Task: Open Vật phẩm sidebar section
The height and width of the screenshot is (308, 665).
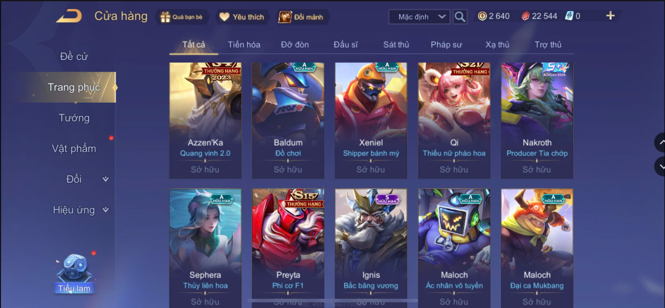Action: (x=74, y=149)
